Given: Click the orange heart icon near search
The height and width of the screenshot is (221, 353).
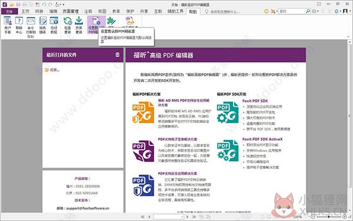Looking at the screenshot, I should click(267, 11).
